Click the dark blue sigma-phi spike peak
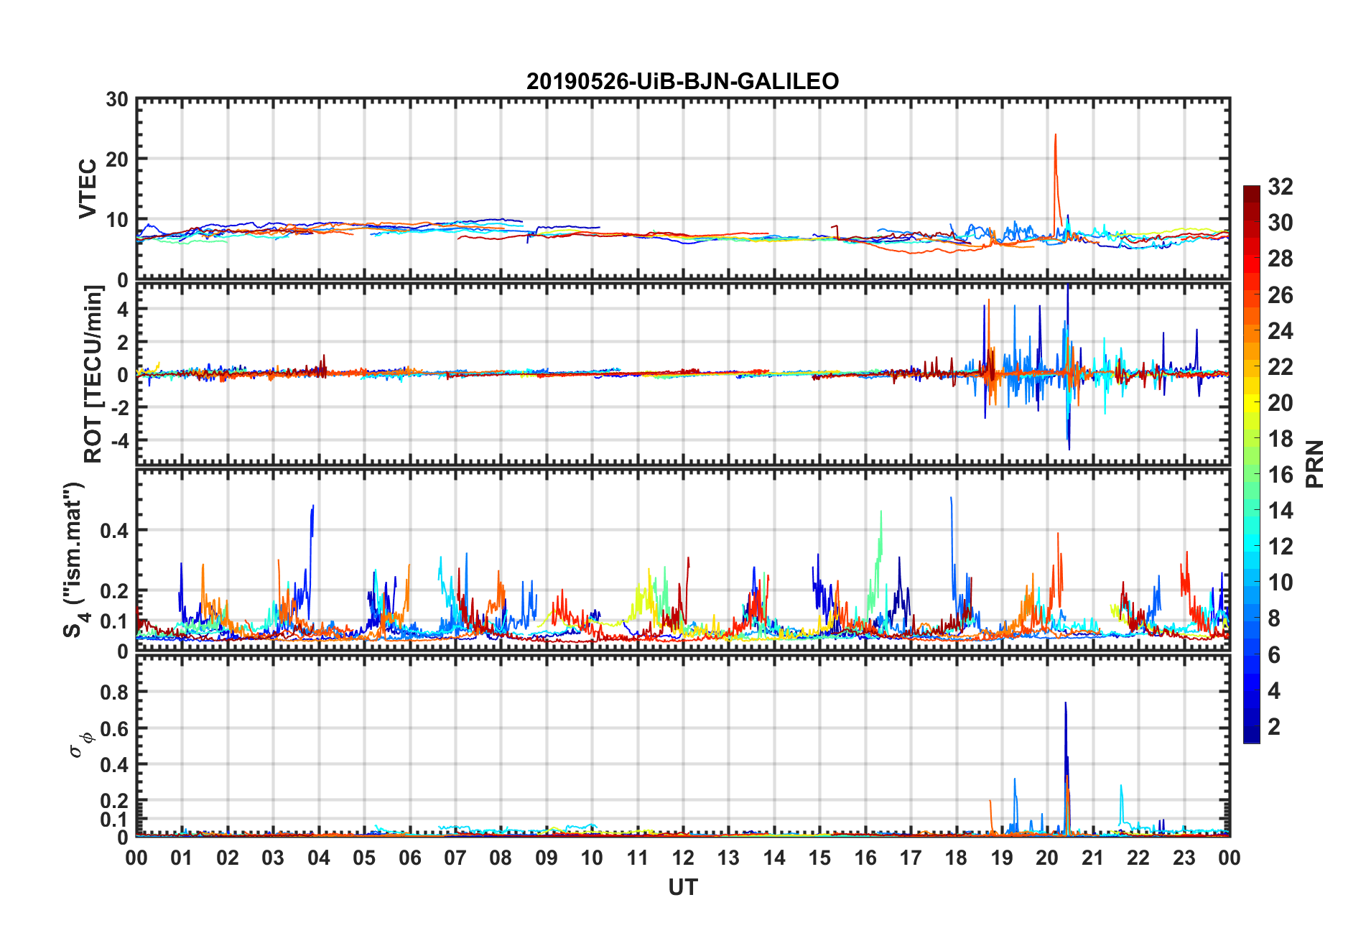The height and width of the screenshot is (928, 1366). pyautogui.click(x=1065, y=703)
